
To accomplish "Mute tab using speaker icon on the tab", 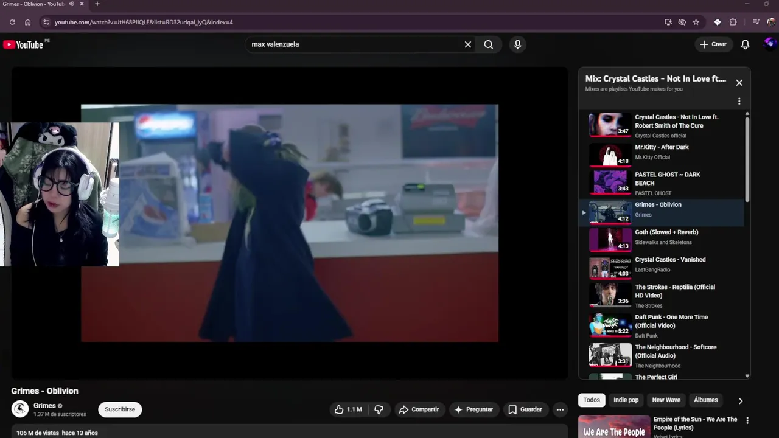I will click(x=72, y=4).
